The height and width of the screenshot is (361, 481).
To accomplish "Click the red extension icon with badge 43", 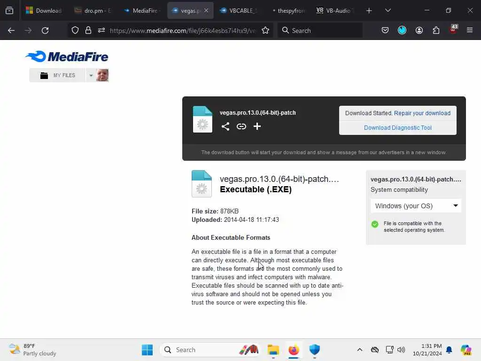I will tap(453, 30).
